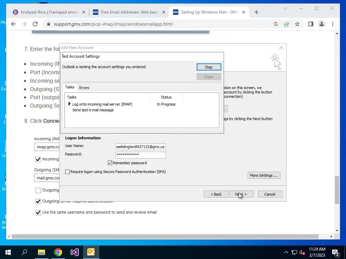Screen dimensions: 346x259
Task: Open the Windows Start menu
Action: point(8,252)
